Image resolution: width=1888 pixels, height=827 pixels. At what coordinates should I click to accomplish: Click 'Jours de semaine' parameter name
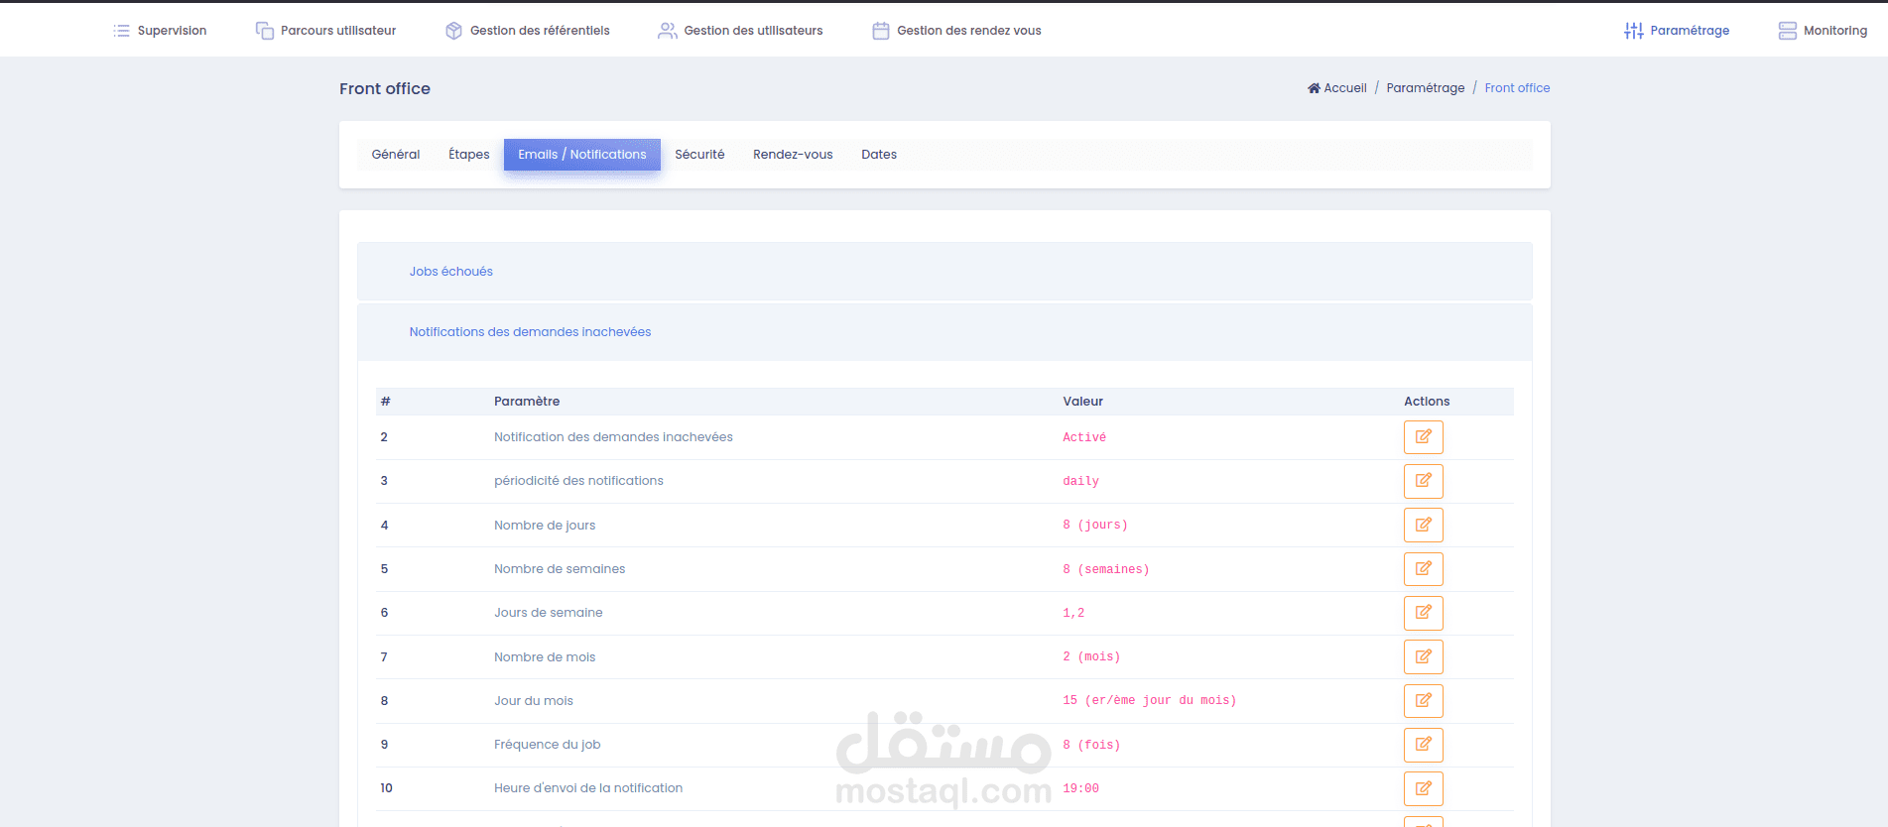(549, 613)
